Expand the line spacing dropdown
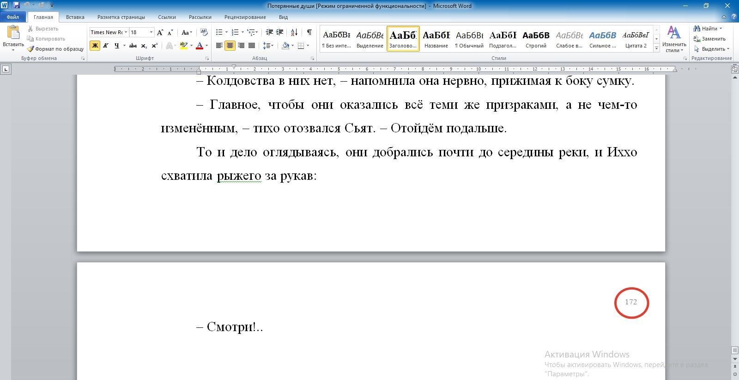This screenshot has height=380, width=739. 273,46
